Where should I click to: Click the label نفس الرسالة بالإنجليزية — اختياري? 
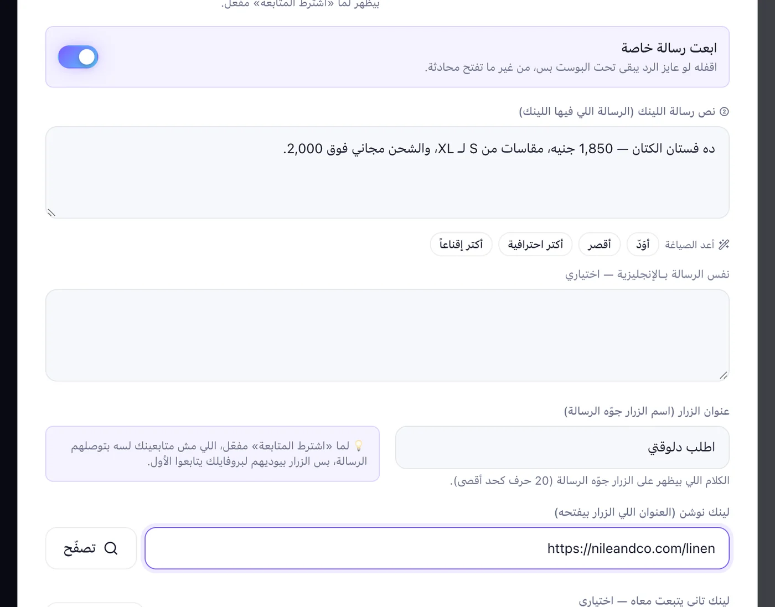point(647,274)
